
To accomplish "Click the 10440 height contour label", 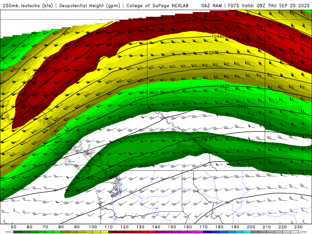I will pyautogui.click(x=218, y=36).
